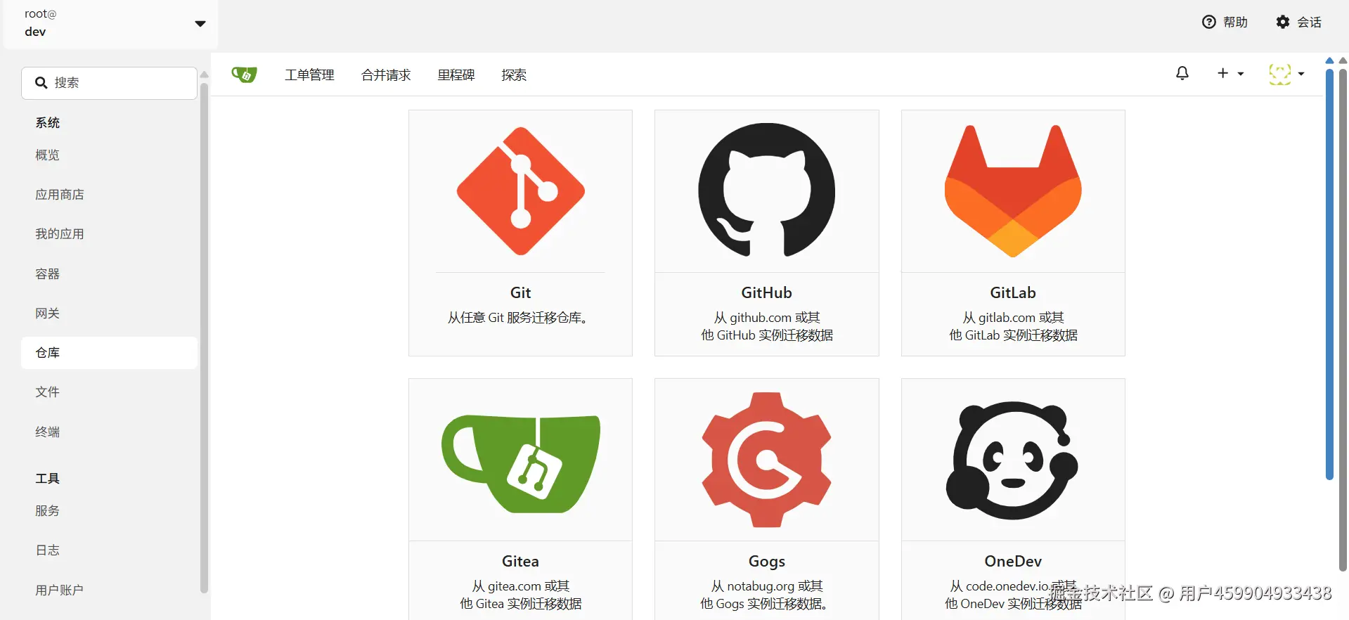
Task: Select the OneDev panda logo
Action: (1012, 460)
